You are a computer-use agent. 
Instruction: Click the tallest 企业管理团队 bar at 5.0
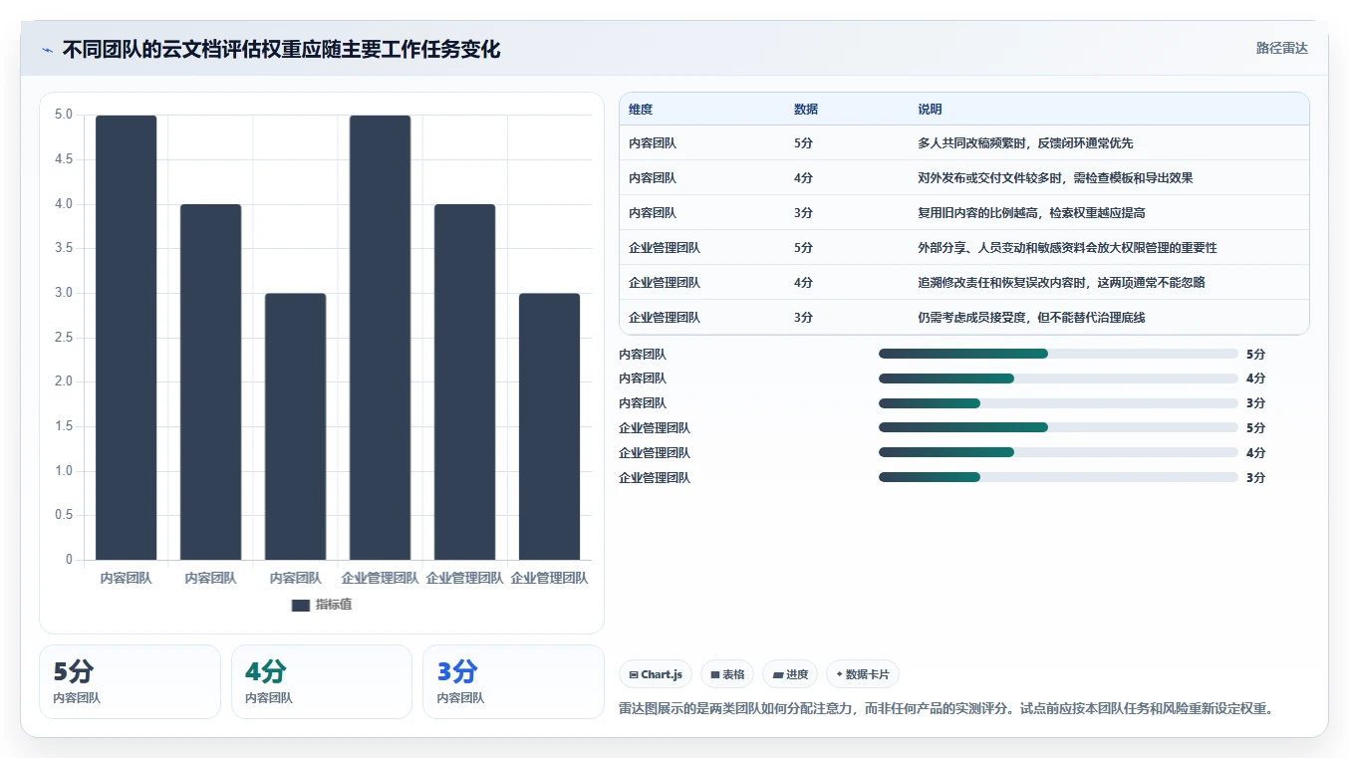pyautogui.click(x=380, y=338)
